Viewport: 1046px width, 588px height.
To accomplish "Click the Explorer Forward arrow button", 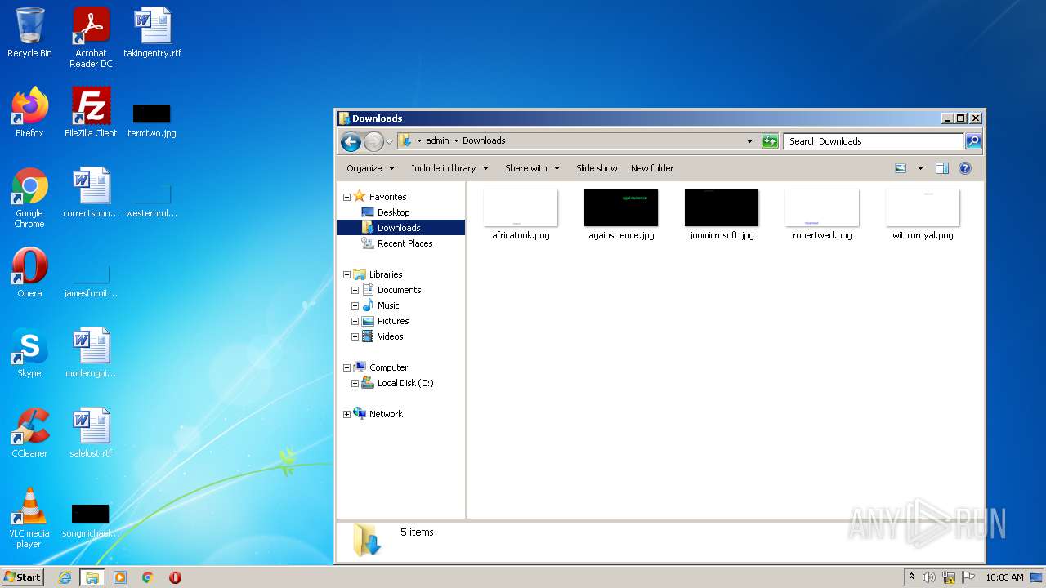I will click(x=373, y=141).
